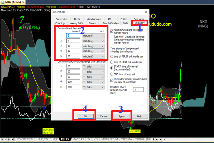Switch to the Data tab

click(x=126, y=23)
